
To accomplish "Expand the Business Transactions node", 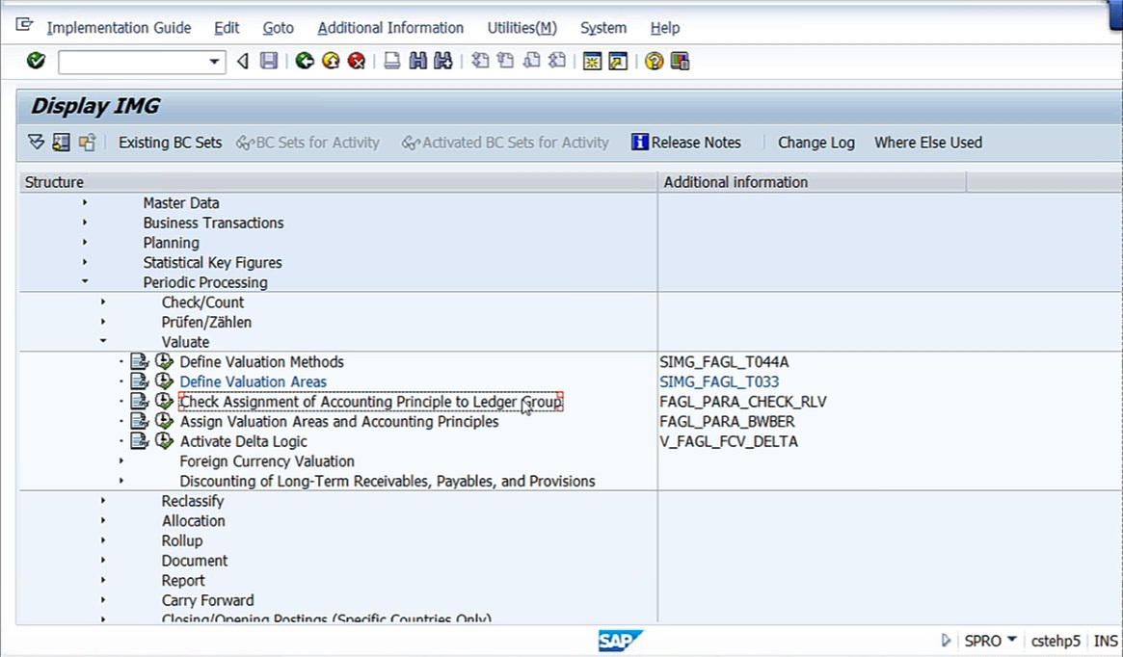I will (x=85, y=223).
